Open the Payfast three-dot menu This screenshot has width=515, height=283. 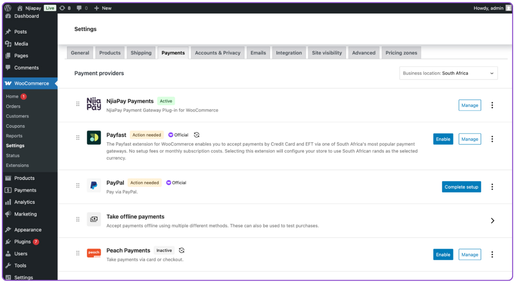point(492,139)
